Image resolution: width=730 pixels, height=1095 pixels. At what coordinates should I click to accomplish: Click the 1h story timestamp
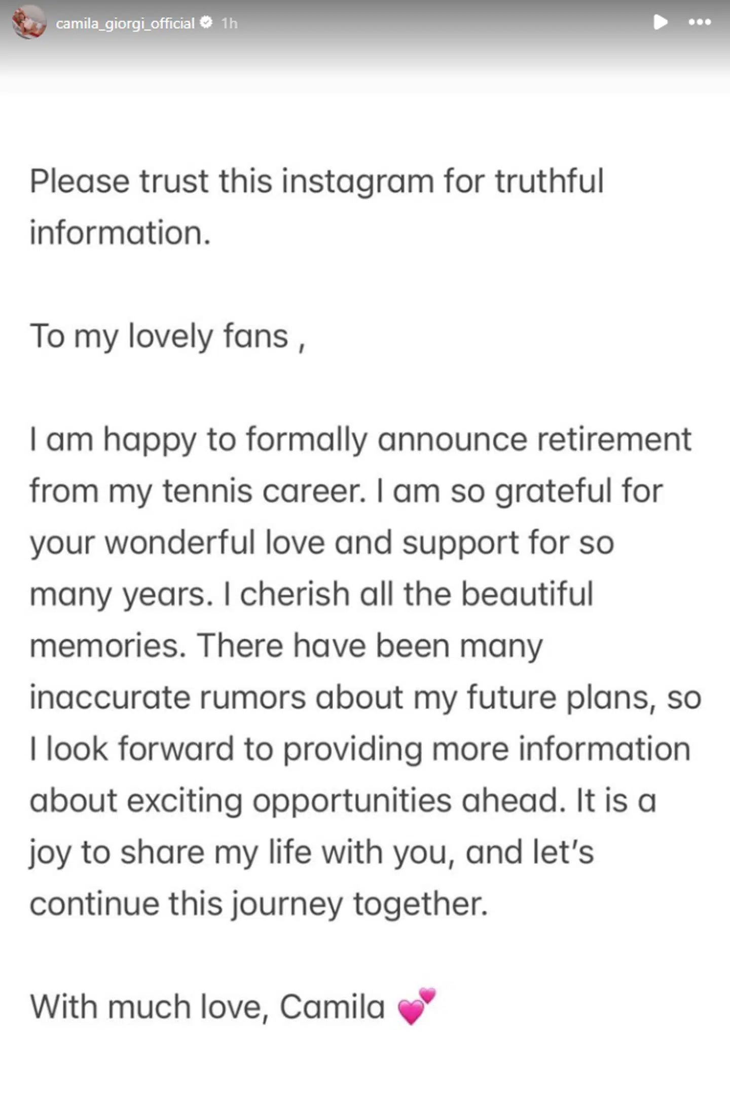(x=229, y=23)
